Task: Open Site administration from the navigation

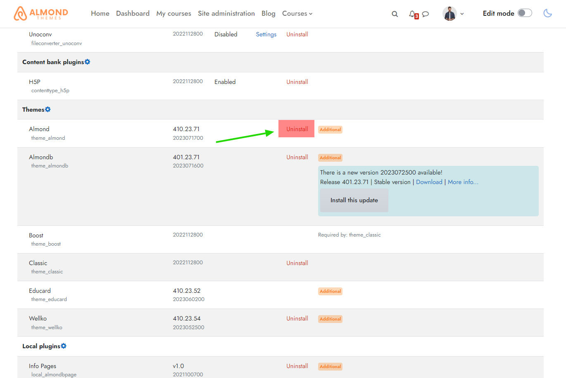Action: pos(226,13)
